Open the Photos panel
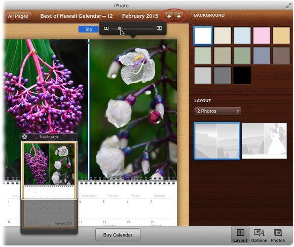Image resolution: width=294 pixels, height=247 pixels. coord(278,235)
